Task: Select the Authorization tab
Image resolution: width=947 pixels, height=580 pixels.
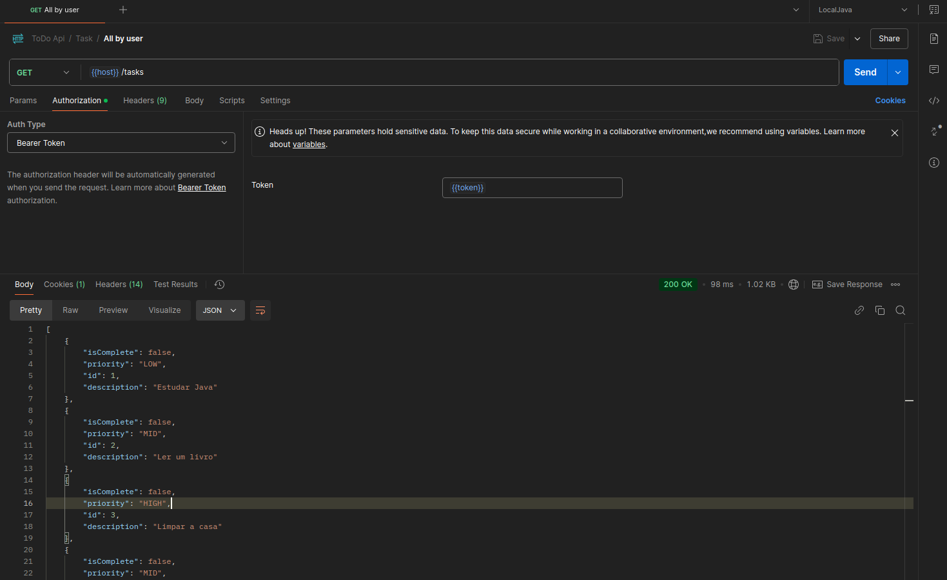Action: (x=80, y=101)
